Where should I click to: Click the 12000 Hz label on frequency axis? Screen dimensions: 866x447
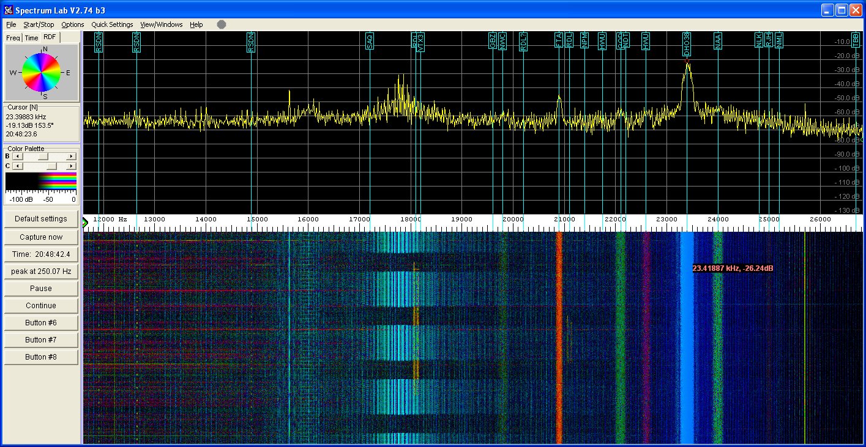click(110, 219)
